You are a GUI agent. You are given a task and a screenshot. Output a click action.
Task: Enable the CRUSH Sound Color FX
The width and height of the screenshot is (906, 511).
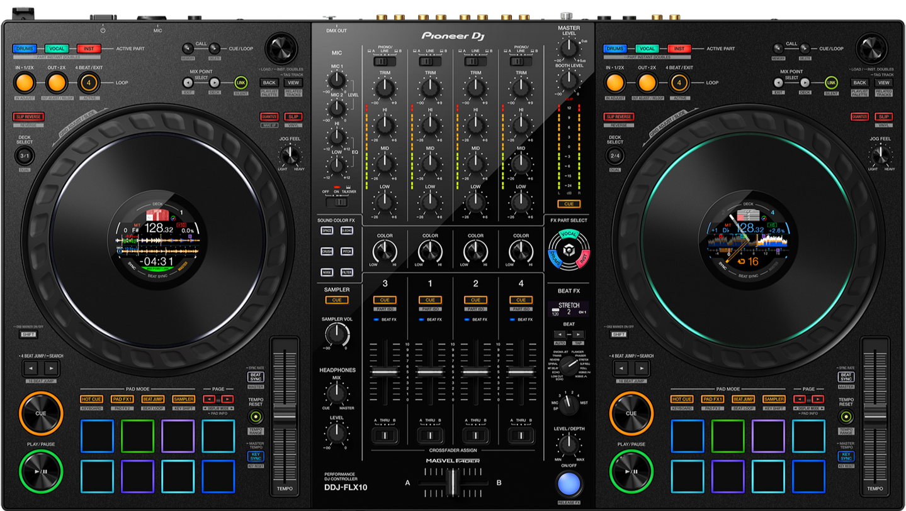pyautogui.click(x=327, y=251)
